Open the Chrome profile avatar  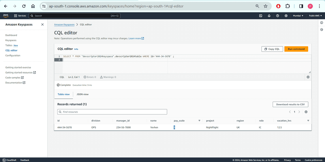click(x=310, y=6)
